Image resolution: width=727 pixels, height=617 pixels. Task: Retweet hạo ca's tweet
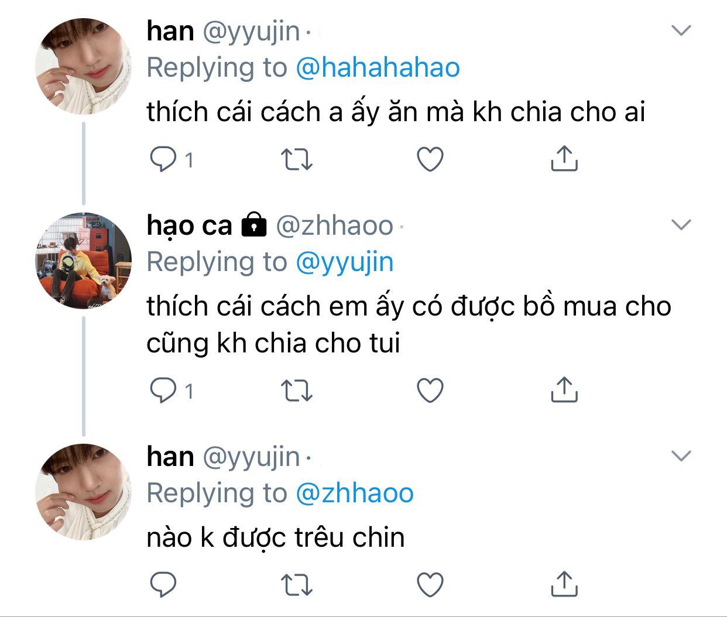(297, 390)
